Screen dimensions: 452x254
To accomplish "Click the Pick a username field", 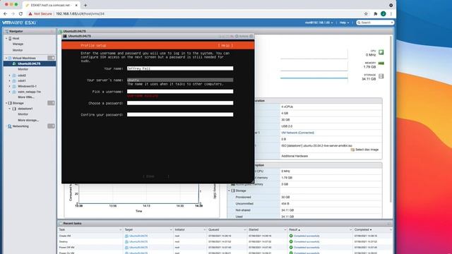I will click(x=180, y=92).
